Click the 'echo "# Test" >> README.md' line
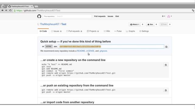The height and width of the screenshot is (109, 195). pyautogui.click(x=57, y=64)
